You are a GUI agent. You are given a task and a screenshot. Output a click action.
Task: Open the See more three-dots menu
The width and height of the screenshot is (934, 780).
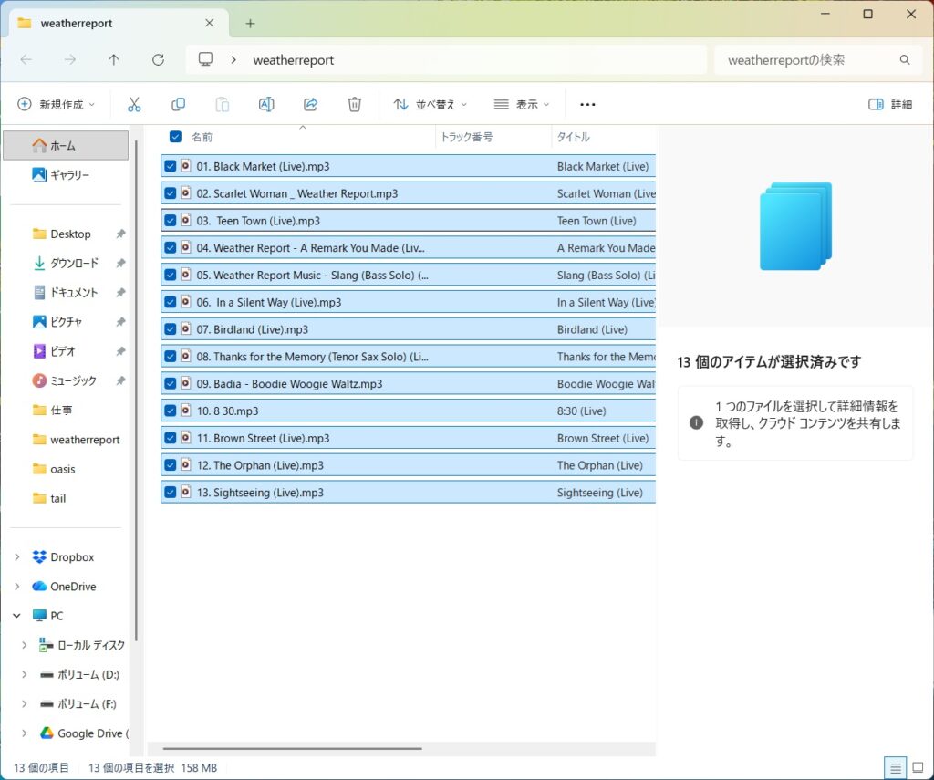click(x=587, y=105)
